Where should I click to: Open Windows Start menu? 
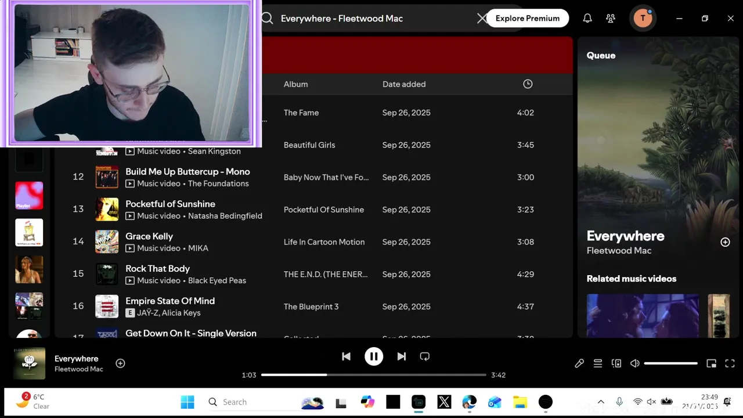(187, 402)
